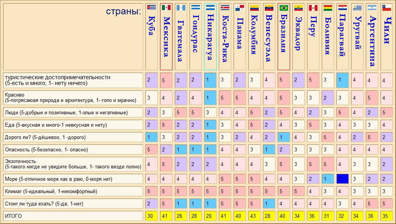
Task: Select Bolivia's total cell showing 31
Action: [x=328, y=216]
